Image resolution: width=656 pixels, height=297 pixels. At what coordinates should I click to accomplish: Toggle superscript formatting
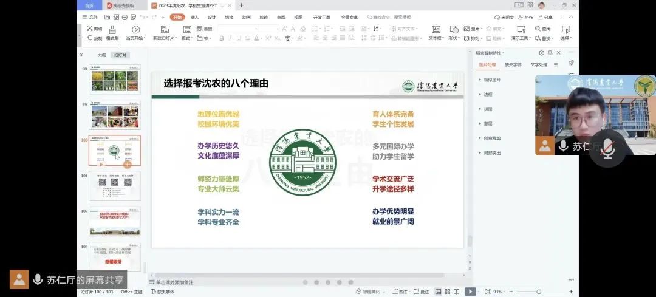coord(268,38)
